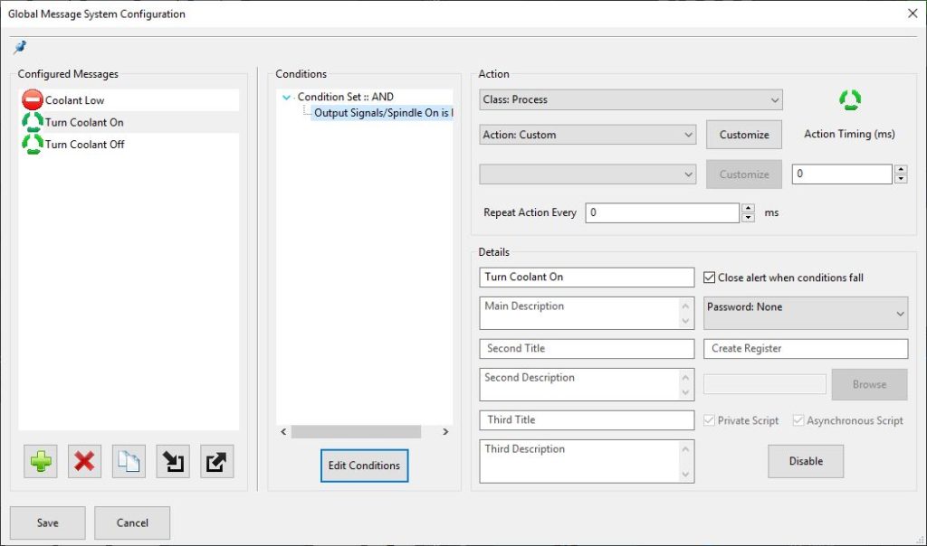Toggle Close alert when conditions fall
This screenshot has width=927, height=546.
[x=711, y=278]
